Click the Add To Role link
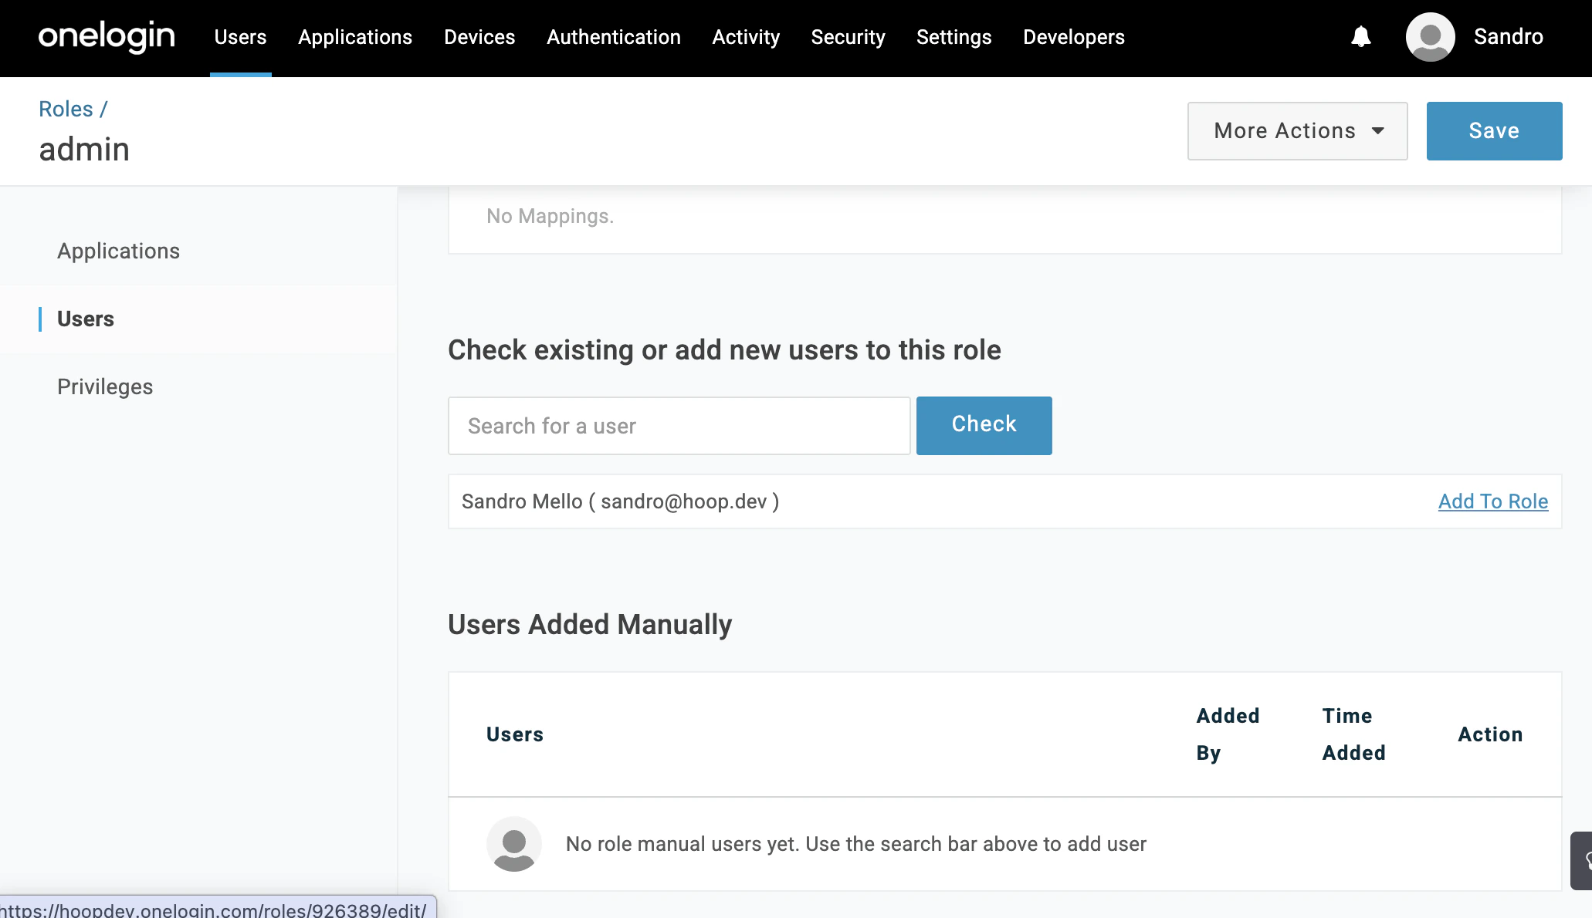Image resolution: width=1592 pixels, height=918 pixels. (1492, 501)
